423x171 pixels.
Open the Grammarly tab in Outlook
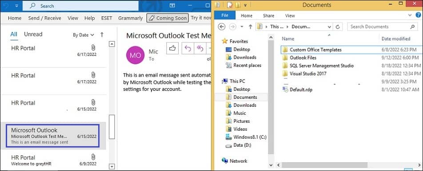pos(130,18)
